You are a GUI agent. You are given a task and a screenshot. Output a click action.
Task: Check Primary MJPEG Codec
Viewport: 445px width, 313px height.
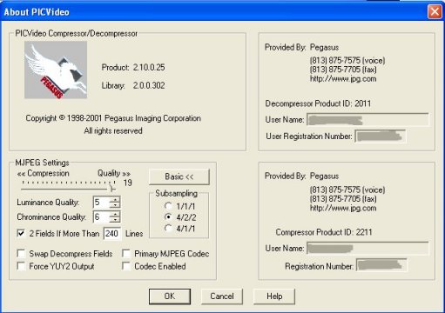(126, 254)
